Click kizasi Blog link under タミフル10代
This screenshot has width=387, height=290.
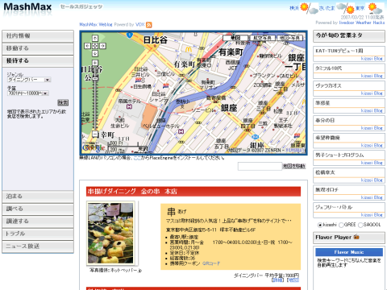tap(372, 76)
